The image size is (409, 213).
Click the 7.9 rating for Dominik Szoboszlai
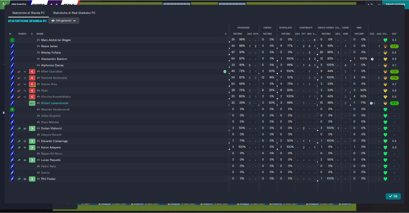click(x=394, y=78)
